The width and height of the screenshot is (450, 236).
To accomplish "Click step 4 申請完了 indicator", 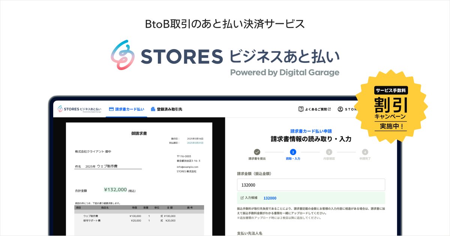I will point(365,154).
